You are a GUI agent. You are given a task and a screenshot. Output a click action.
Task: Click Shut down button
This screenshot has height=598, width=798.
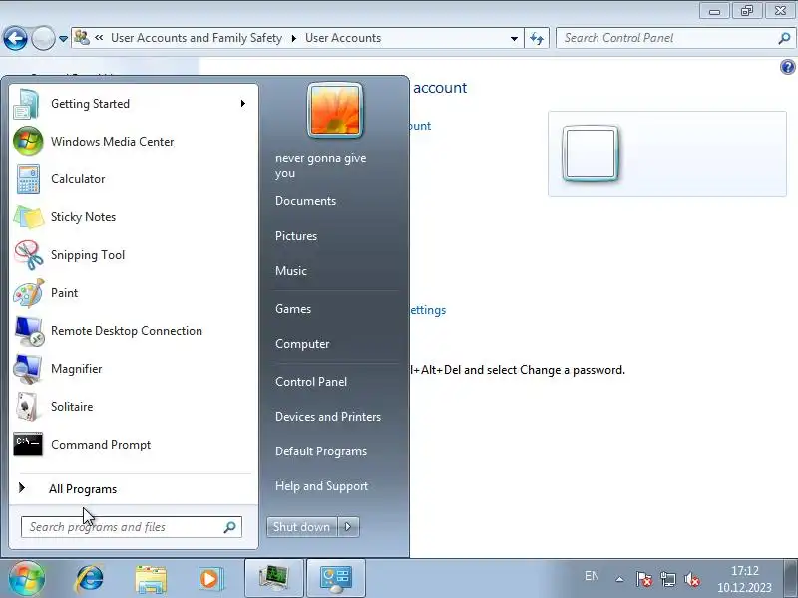(302, 527)
